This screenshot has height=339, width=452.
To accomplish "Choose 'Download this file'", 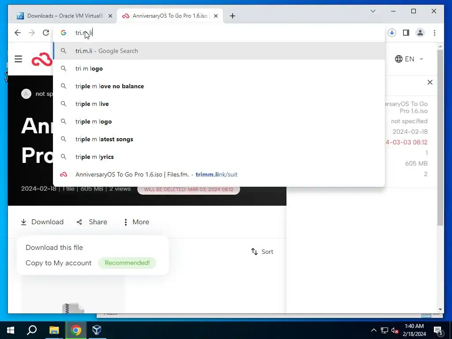I will [x=54, y=247].
